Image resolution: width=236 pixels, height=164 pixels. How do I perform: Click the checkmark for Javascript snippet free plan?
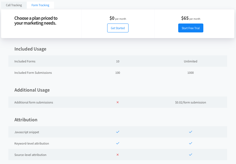tap(118, 132)
